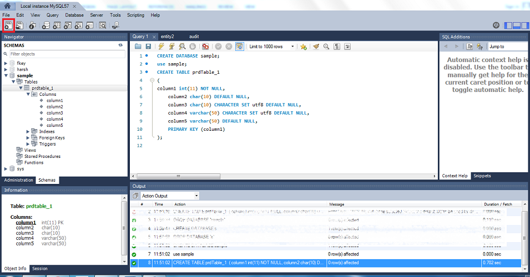Refresh the schemas list in the Navigator
The height and width of the screenshot is (277, 530).
pyautogui.click(x=120, y=45)
